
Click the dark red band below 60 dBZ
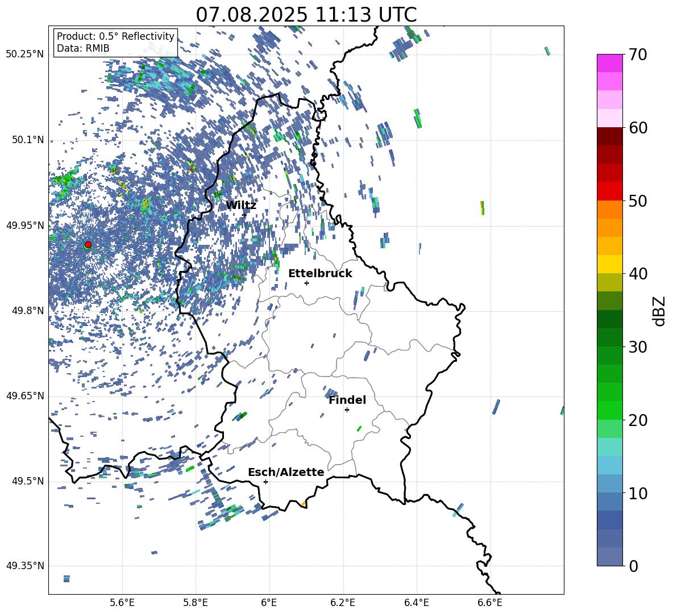[x=609, y=136]
